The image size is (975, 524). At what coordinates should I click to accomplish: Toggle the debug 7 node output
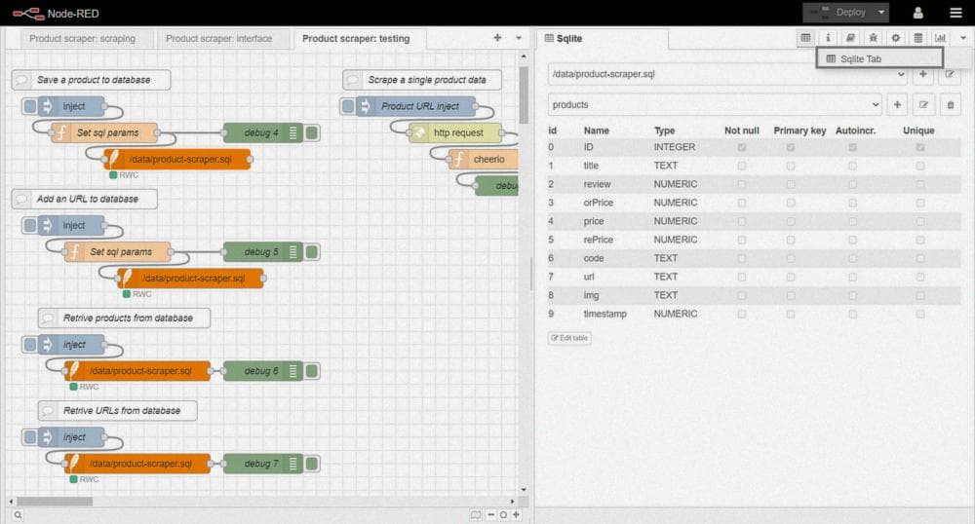[x=313, y=464]
